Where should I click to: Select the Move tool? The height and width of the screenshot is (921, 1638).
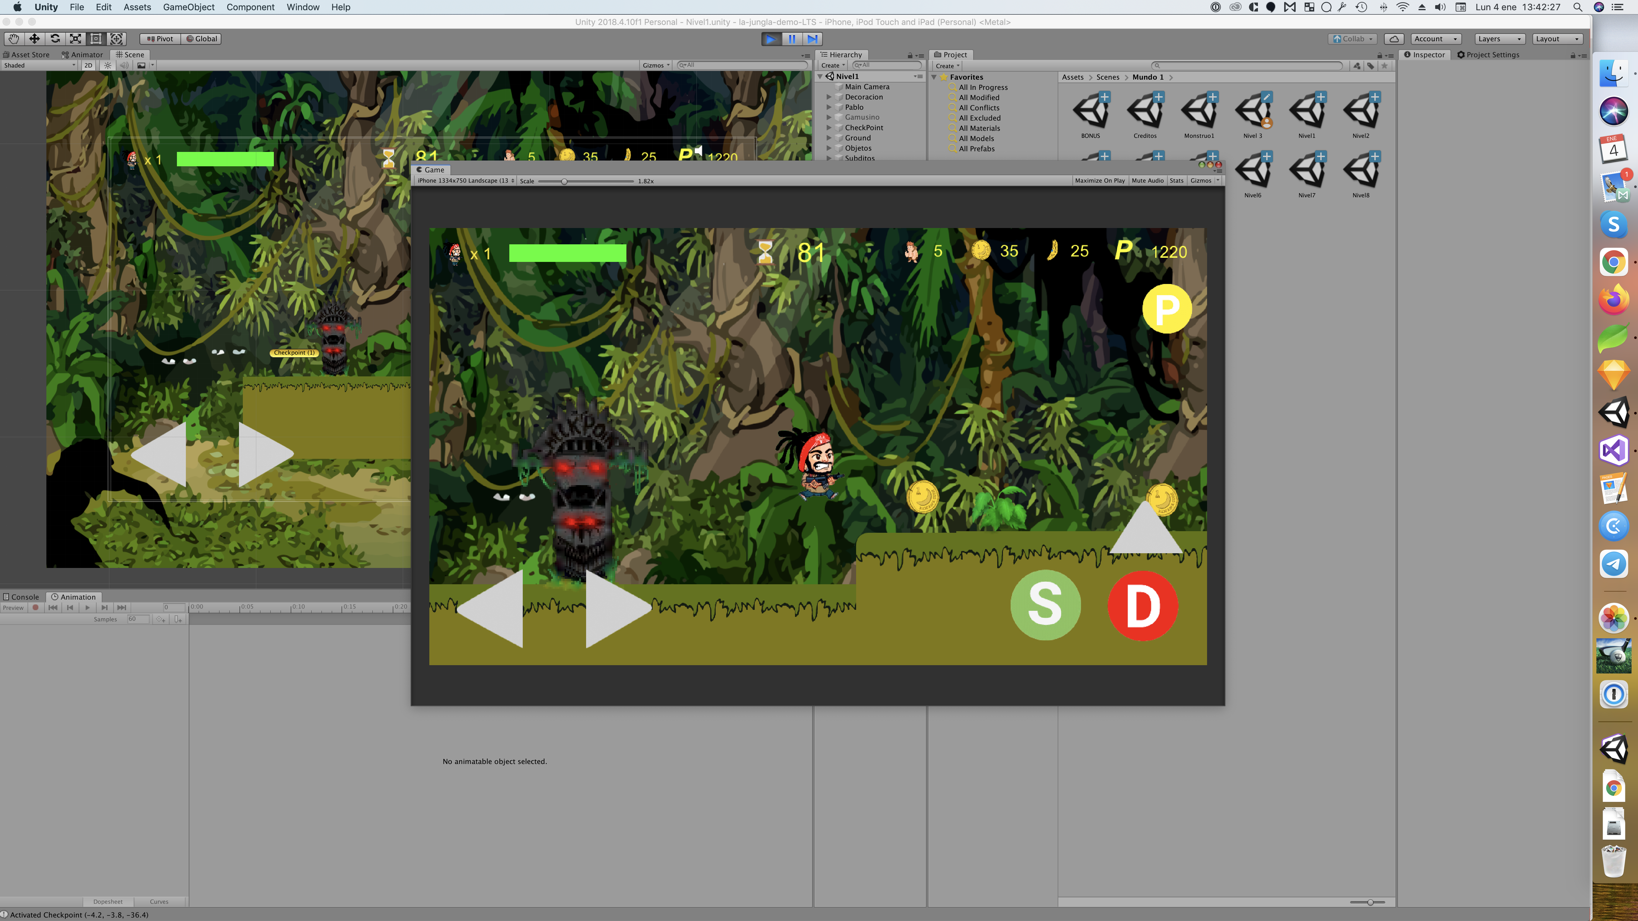tap(34, 39)
